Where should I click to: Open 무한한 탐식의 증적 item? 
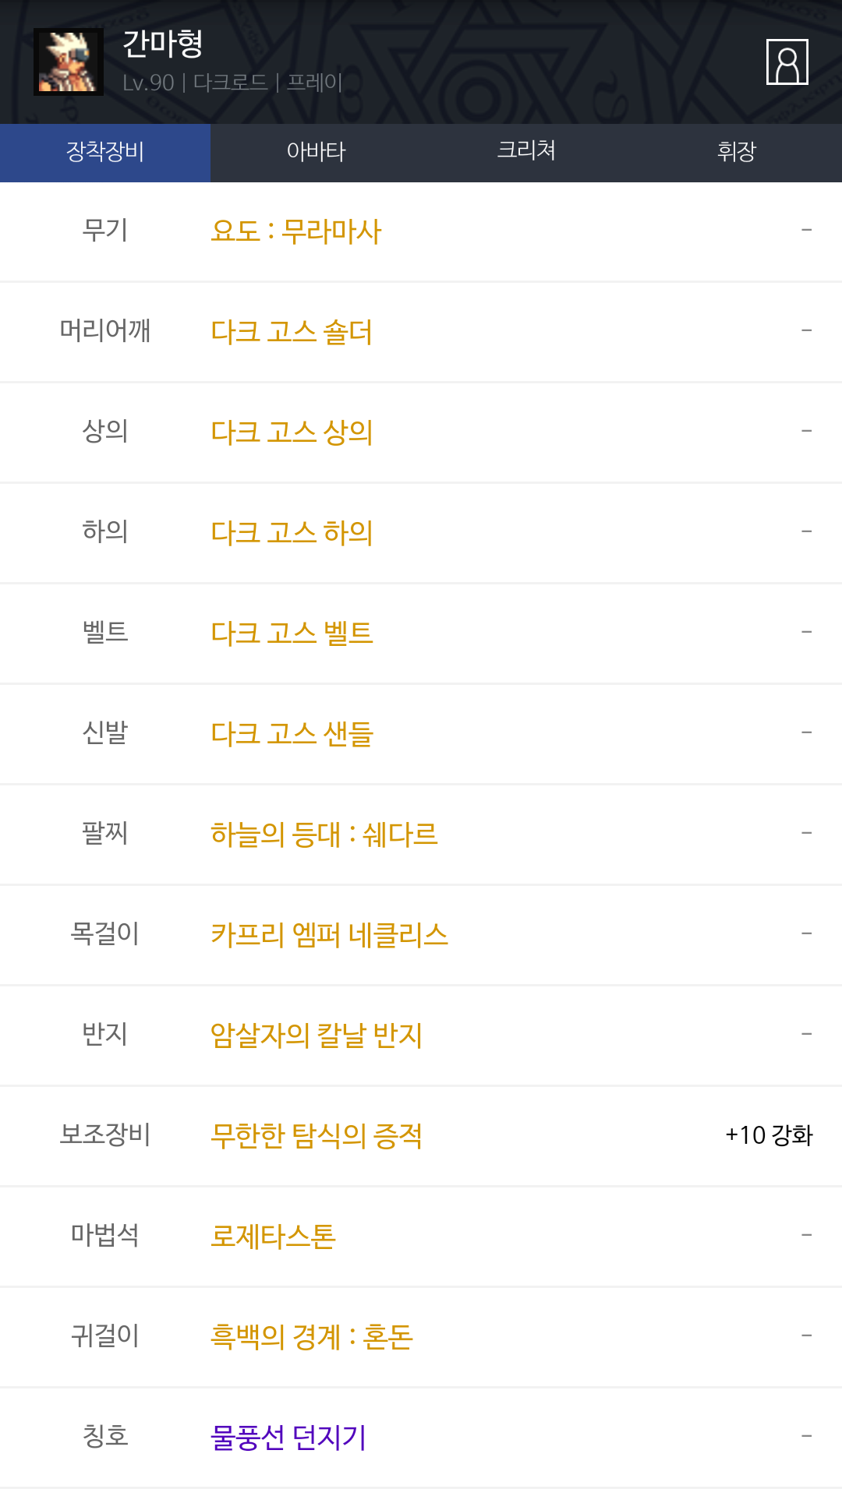coord(316,1136)
